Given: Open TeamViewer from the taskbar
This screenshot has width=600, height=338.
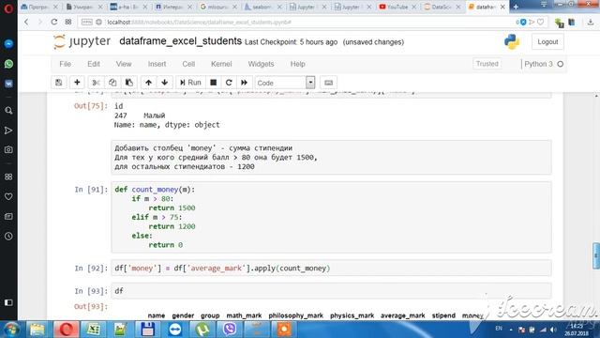Looking at the screenshot, I should pos(175,330).
